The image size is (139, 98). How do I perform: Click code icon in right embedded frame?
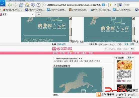click(x=117, y=29)
